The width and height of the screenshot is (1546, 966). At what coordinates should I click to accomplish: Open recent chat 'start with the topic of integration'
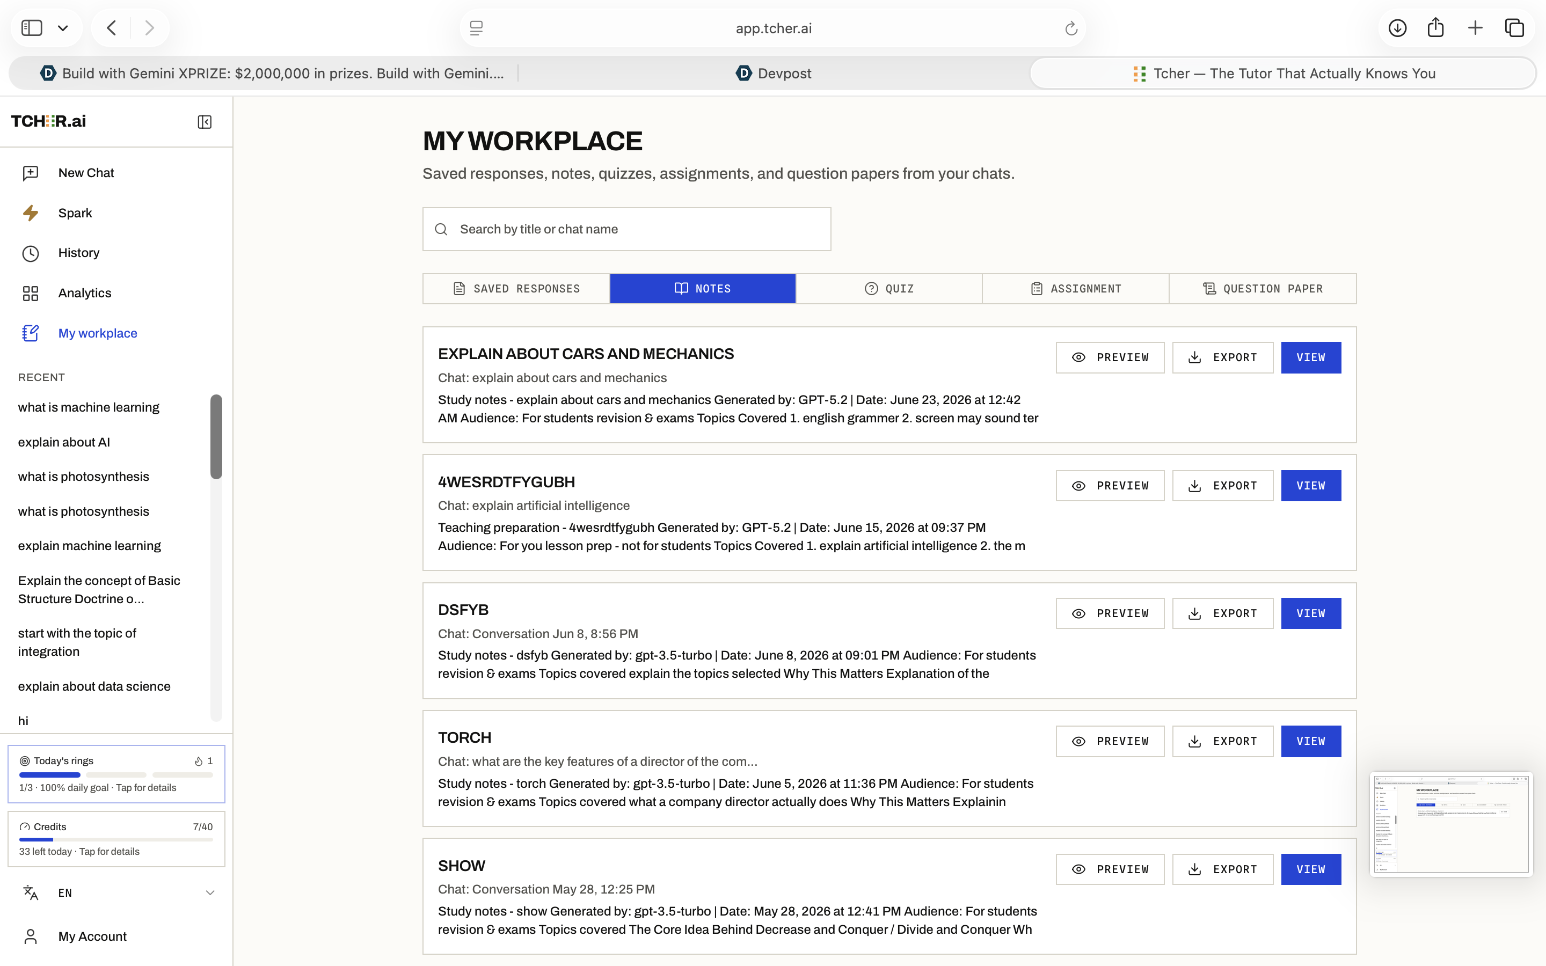pos(77,642)
